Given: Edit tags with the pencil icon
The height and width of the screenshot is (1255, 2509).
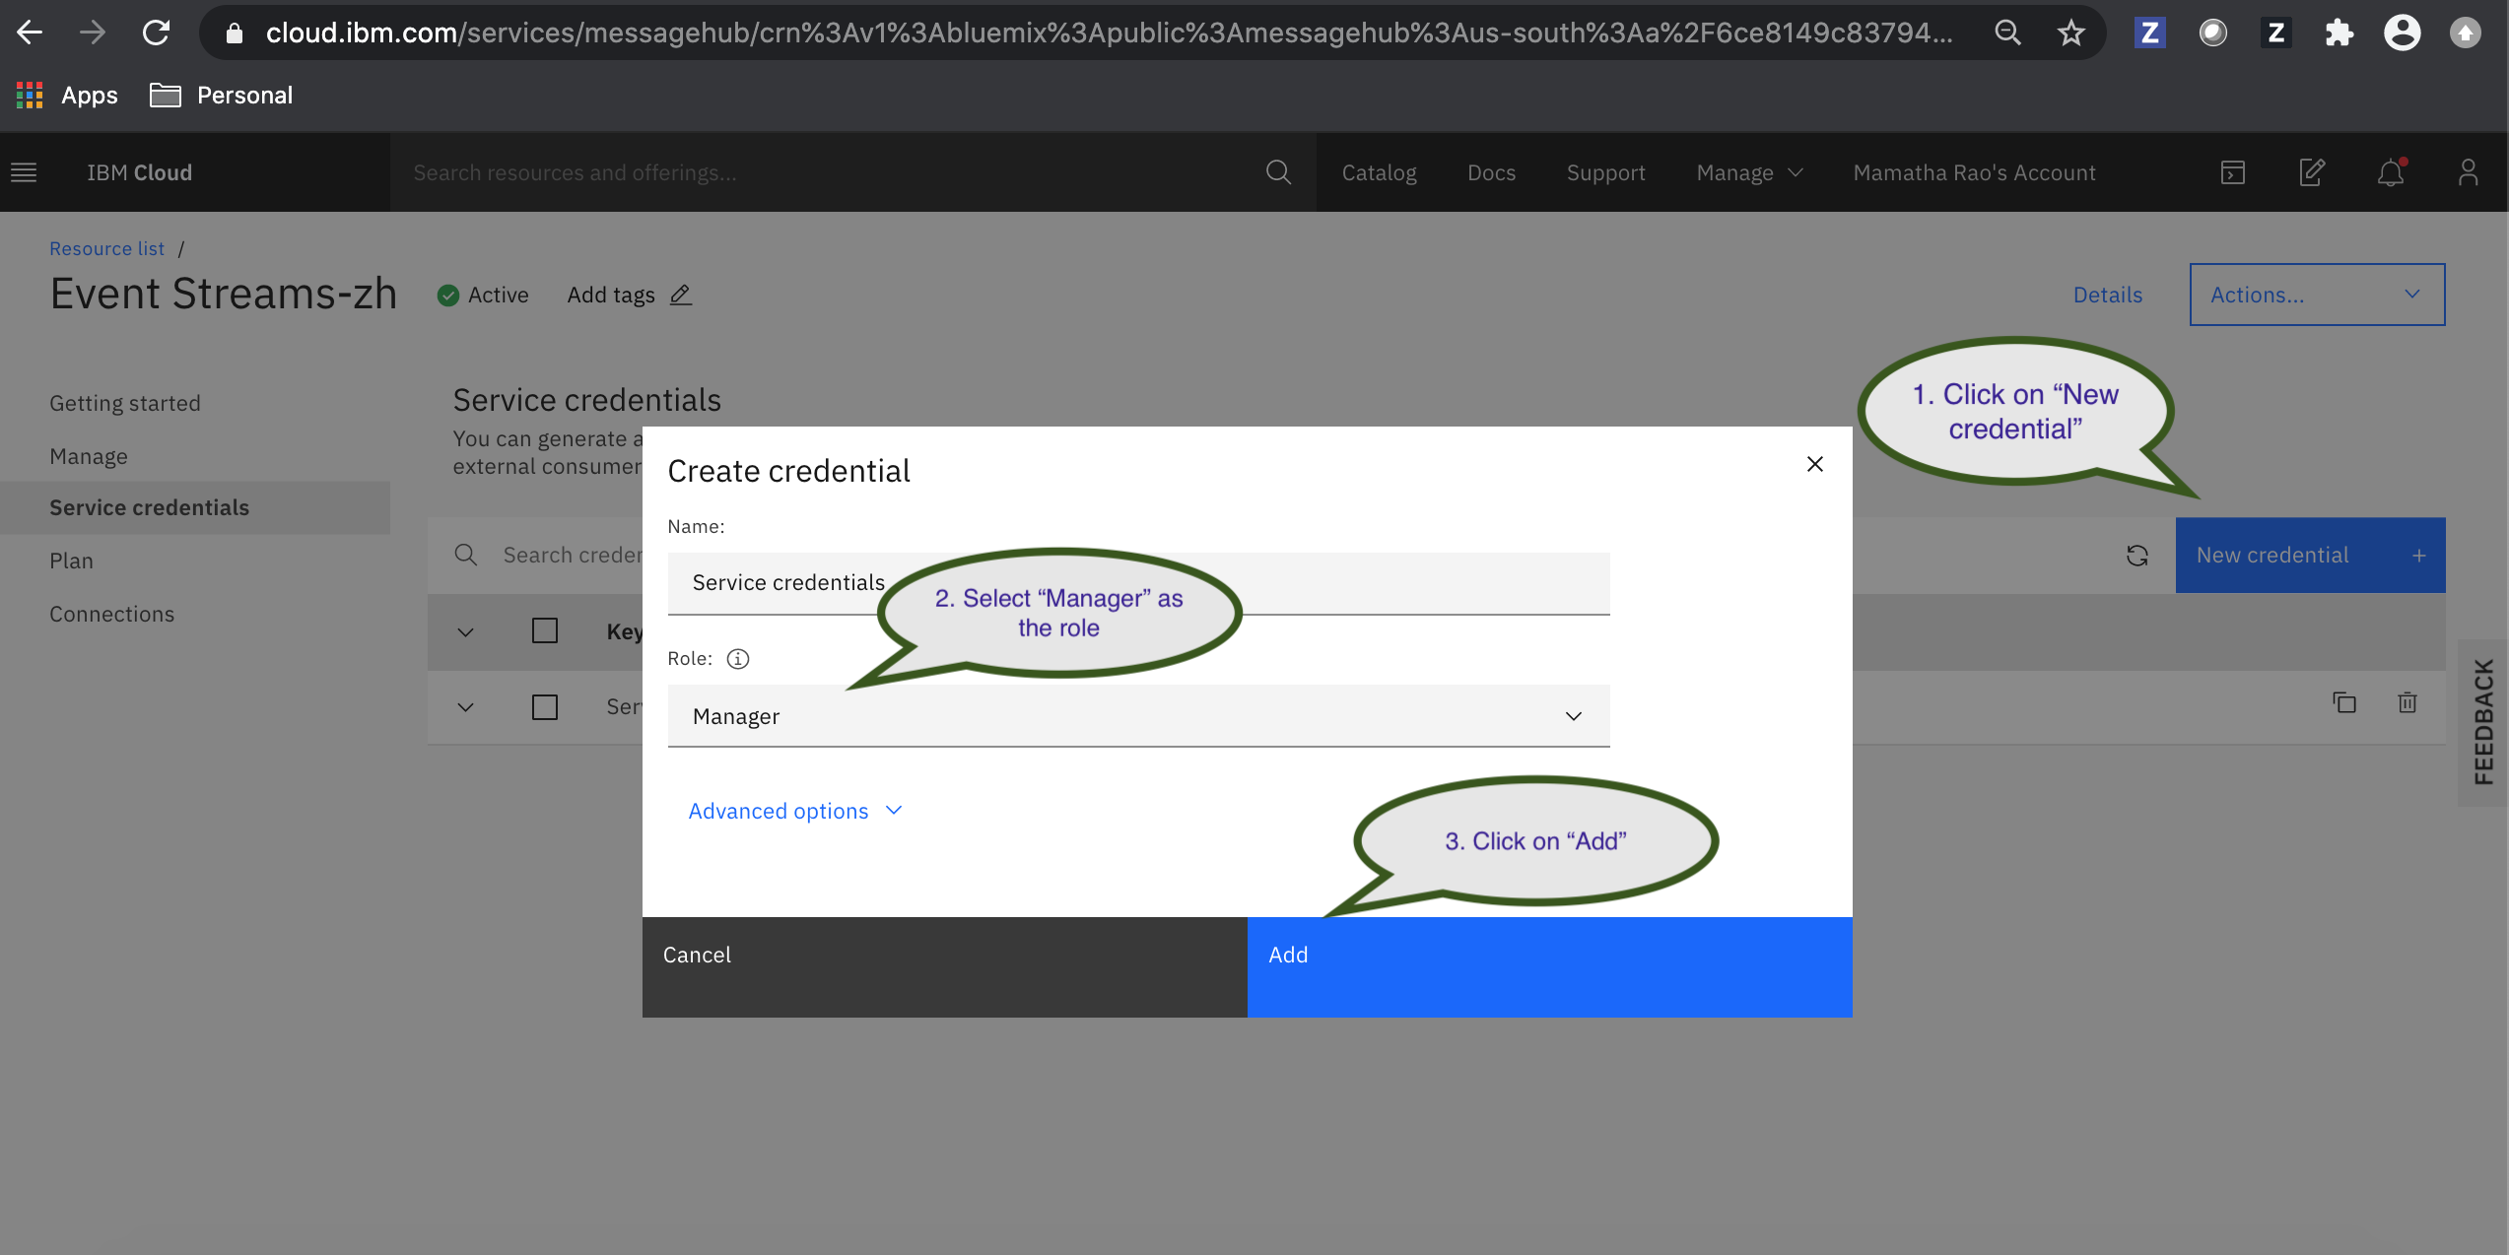Looking at the screenshot, I should (x=681, y=295).
